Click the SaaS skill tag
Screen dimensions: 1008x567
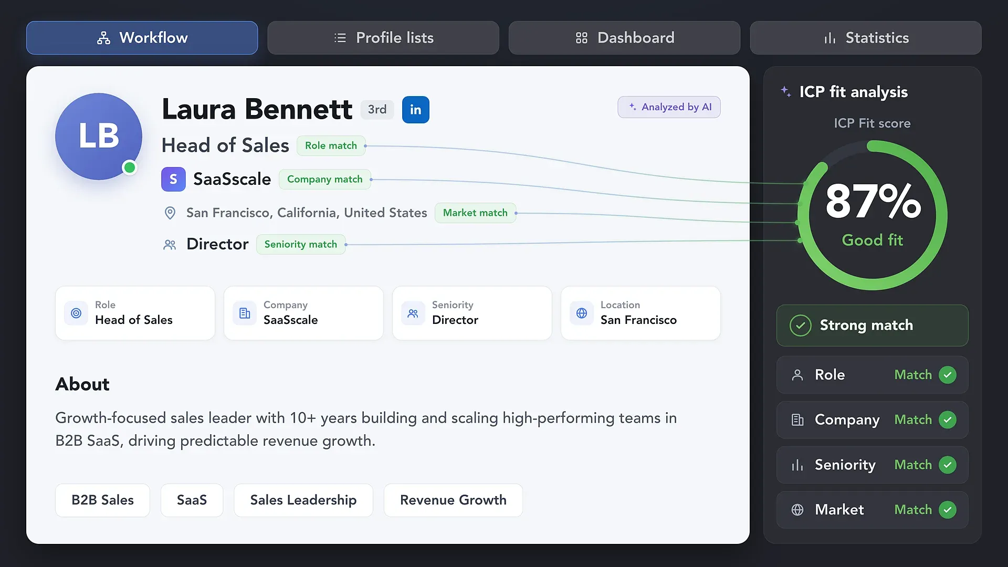click(192, 500)
